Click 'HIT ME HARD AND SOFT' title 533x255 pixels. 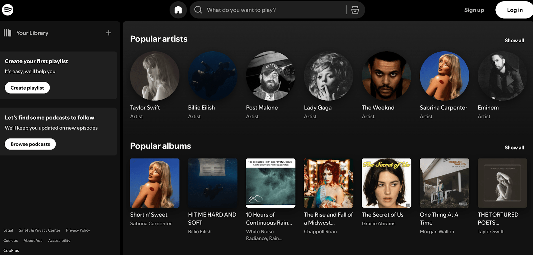(x=212, y=219)
